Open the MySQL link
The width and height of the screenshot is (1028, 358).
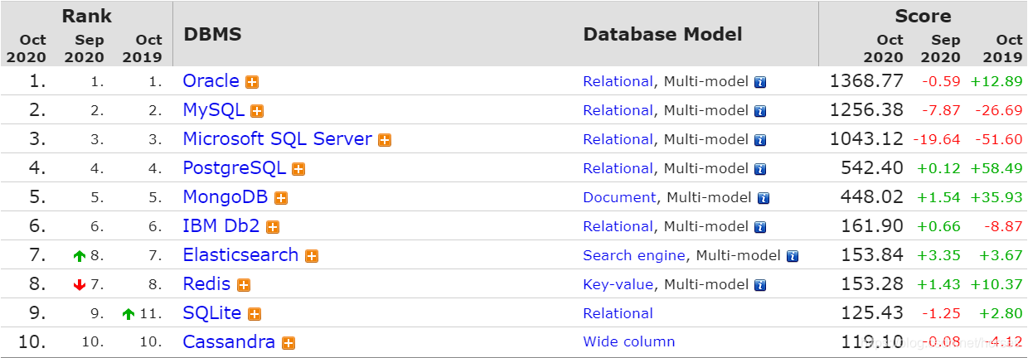point(214,110)
